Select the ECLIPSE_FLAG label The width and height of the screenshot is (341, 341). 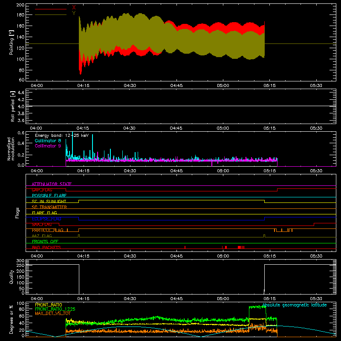point(46,219)
